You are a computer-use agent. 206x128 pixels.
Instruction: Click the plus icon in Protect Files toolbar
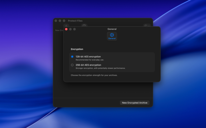[x=66, y=25]
